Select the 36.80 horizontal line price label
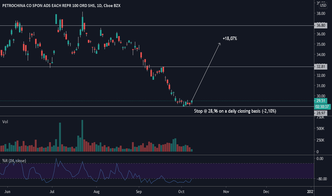 coord(321,25)
